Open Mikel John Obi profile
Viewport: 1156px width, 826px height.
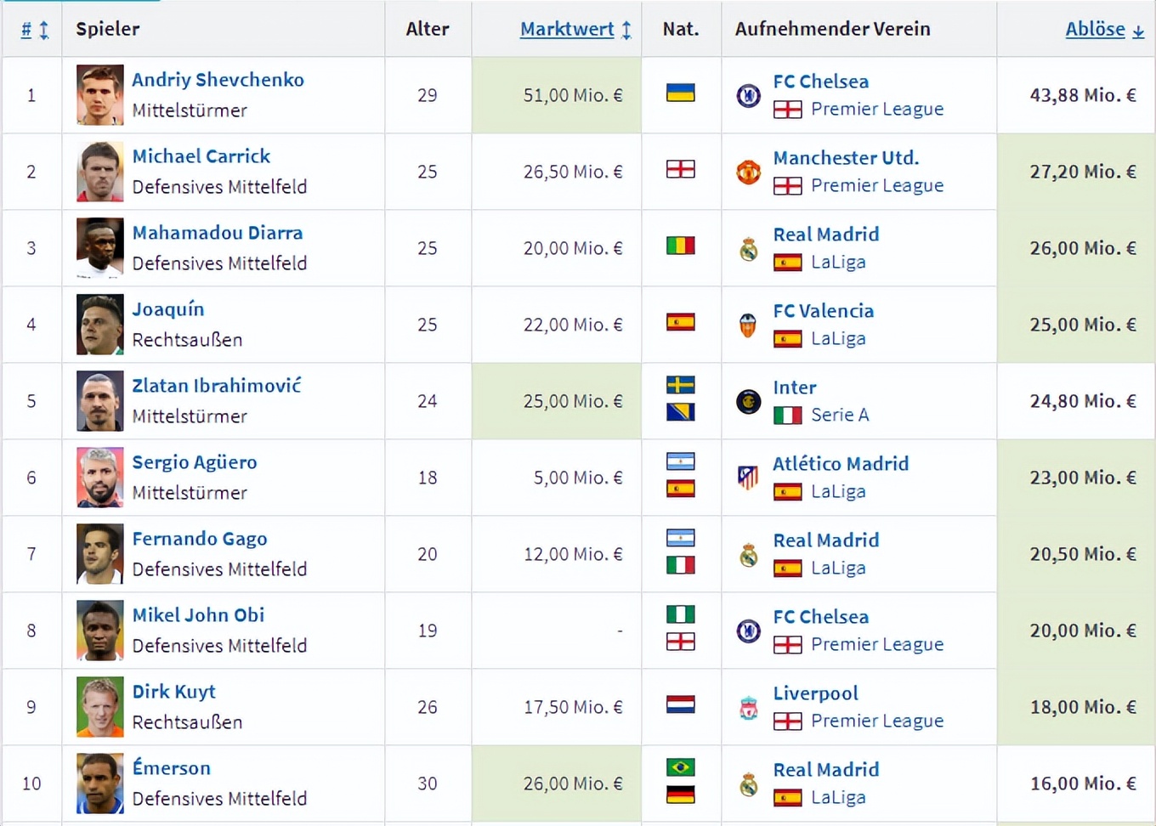[198, 615]
